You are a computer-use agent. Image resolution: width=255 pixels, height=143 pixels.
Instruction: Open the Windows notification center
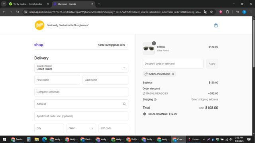click(249, 139)
